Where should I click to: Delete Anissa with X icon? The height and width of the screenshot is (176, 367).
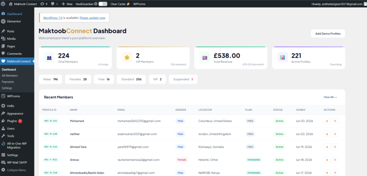coord(335,160)
